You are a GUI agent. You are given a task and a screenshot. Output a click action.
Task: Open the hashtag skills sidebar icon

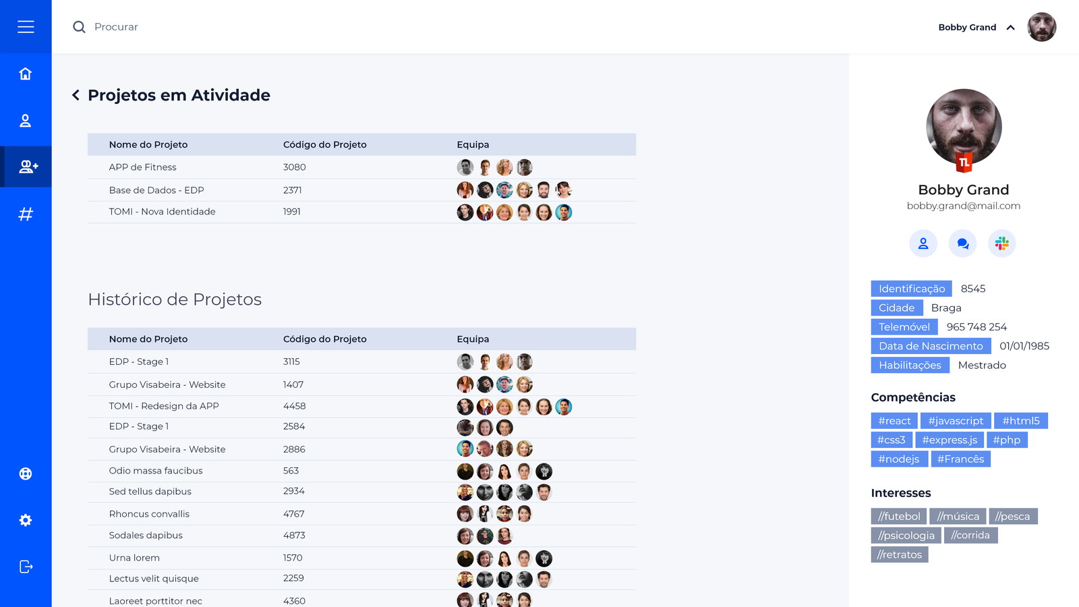[x=26, y=214]
